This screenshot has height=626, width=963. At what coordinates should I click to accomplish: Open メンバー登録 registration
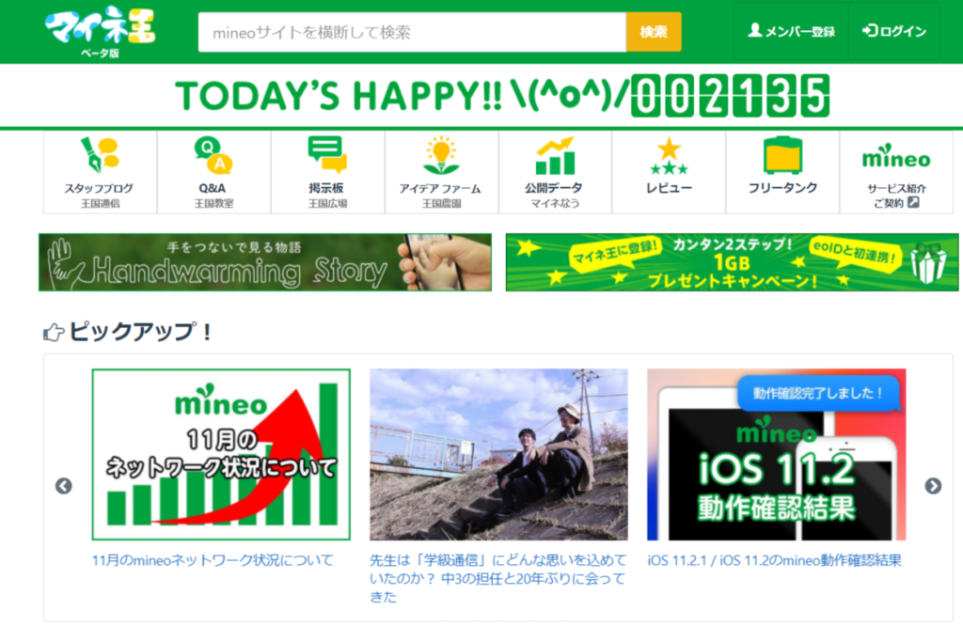(x=791, y=31)
